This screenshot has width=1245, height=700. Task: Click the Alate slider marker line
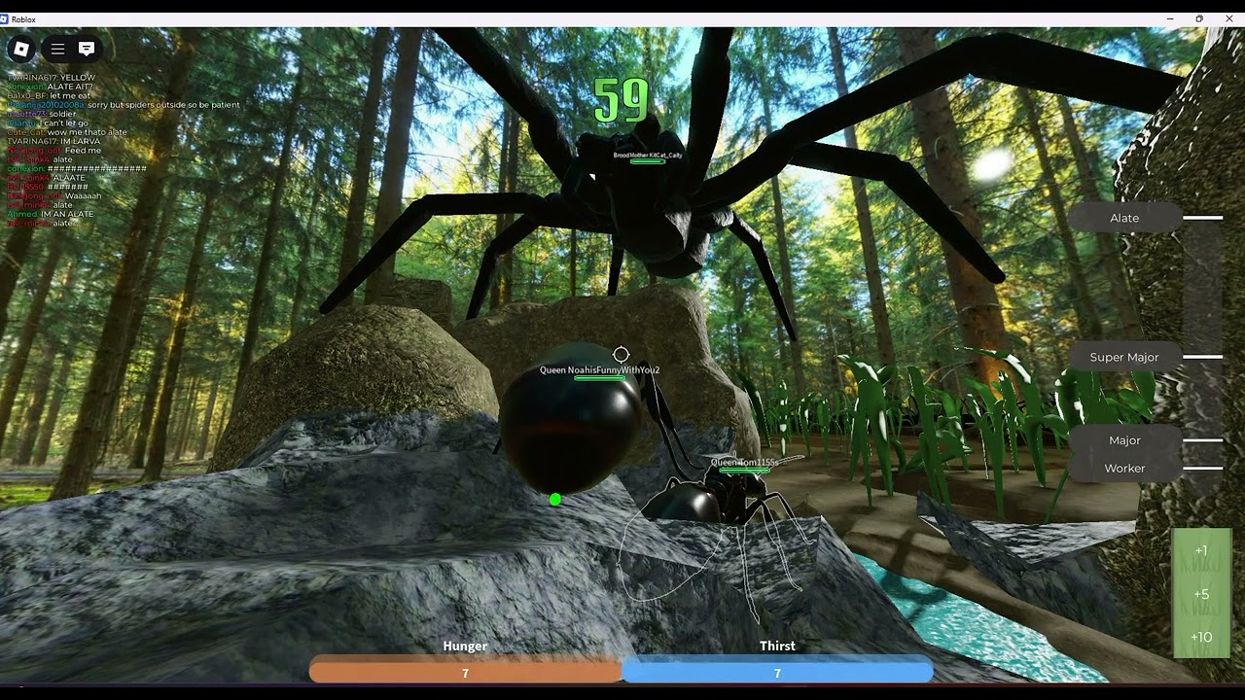(x=1203, y=218)
